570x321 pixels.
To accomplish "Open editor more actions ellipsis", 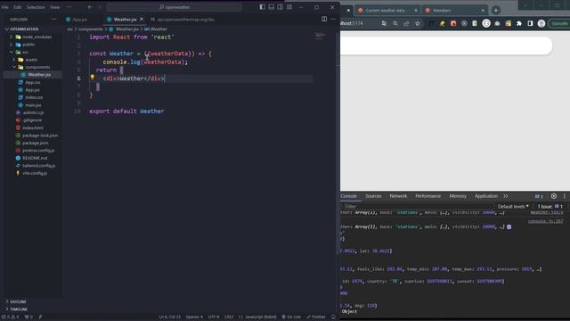I will (333, 19).
